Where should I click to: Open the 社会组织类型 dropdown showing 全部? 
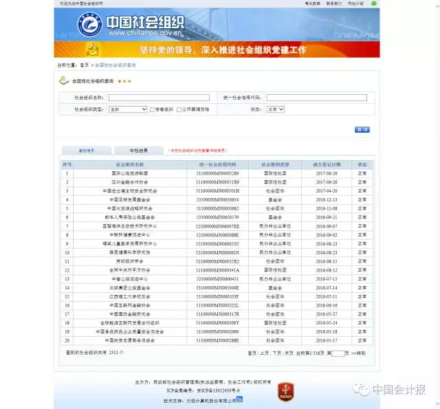(x=128, y=109)
